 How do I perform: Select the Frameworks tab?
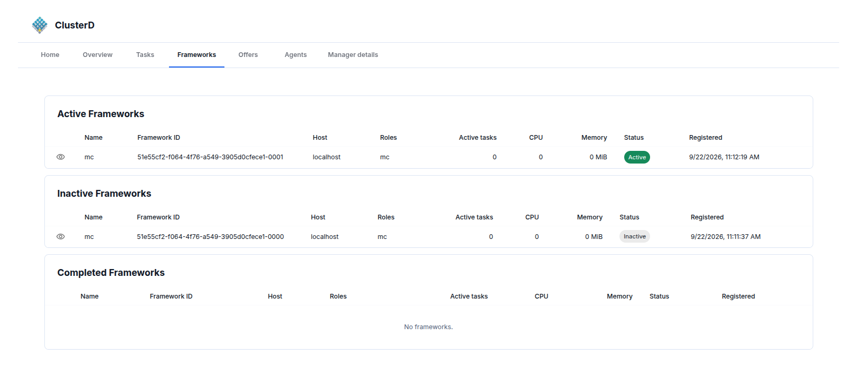tap(196, 55)
